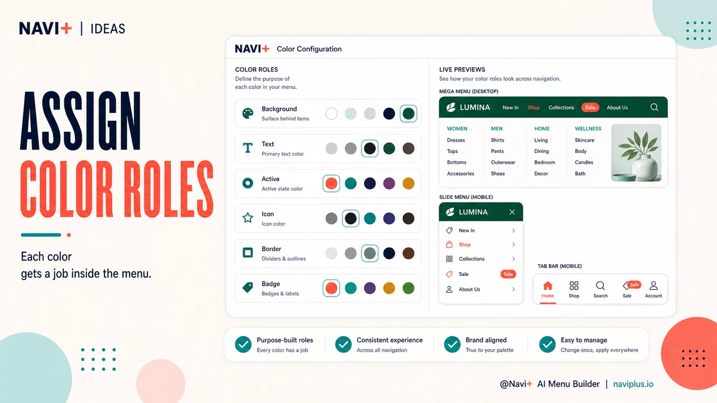
Task: Expand the About Us row chevron
Action: coord(514,289)
